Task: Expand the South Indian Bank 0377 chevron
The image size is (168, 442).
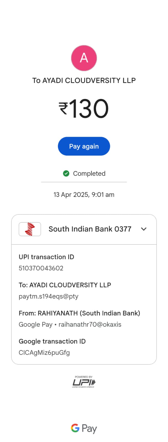Action: click(144, 229)
